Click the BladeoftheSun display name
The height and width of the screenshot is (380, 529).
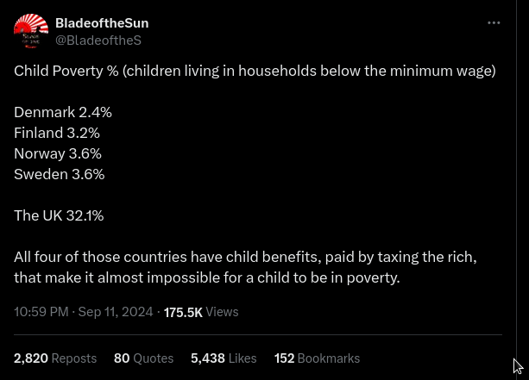[x=102, y=22]
